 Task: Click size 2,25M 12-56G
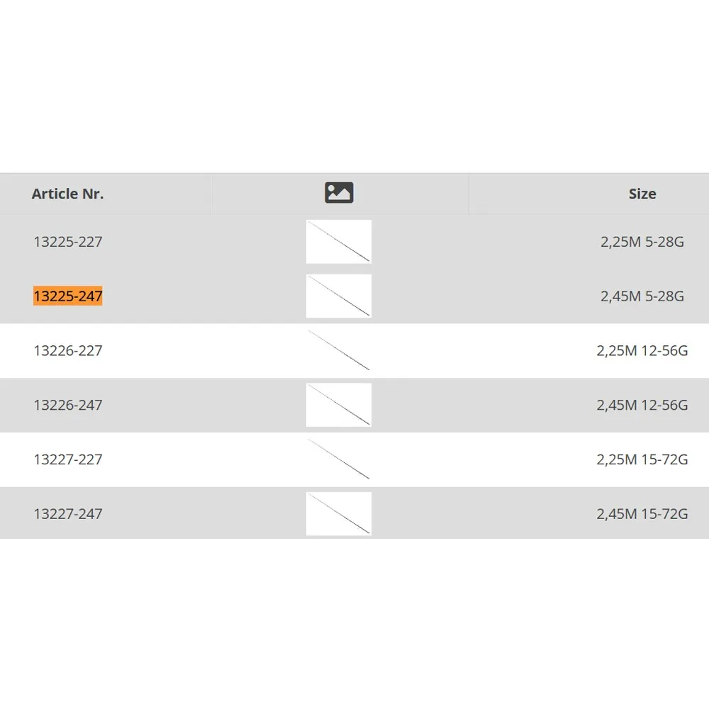(642, 351)
